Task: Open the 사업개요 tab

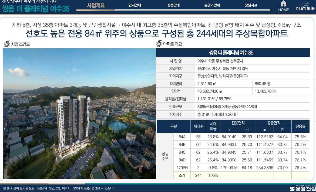Action: pos(96,5)
